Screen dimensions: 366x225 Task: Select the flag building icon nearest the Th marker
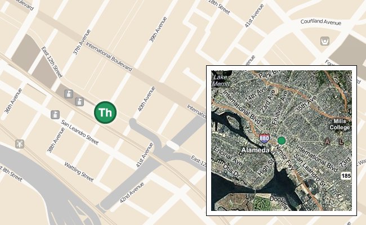pos(79,102)
